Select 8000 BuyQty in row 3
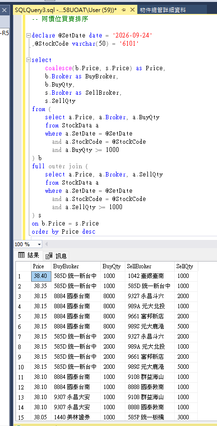217x426 pixels. pos(112,296)
